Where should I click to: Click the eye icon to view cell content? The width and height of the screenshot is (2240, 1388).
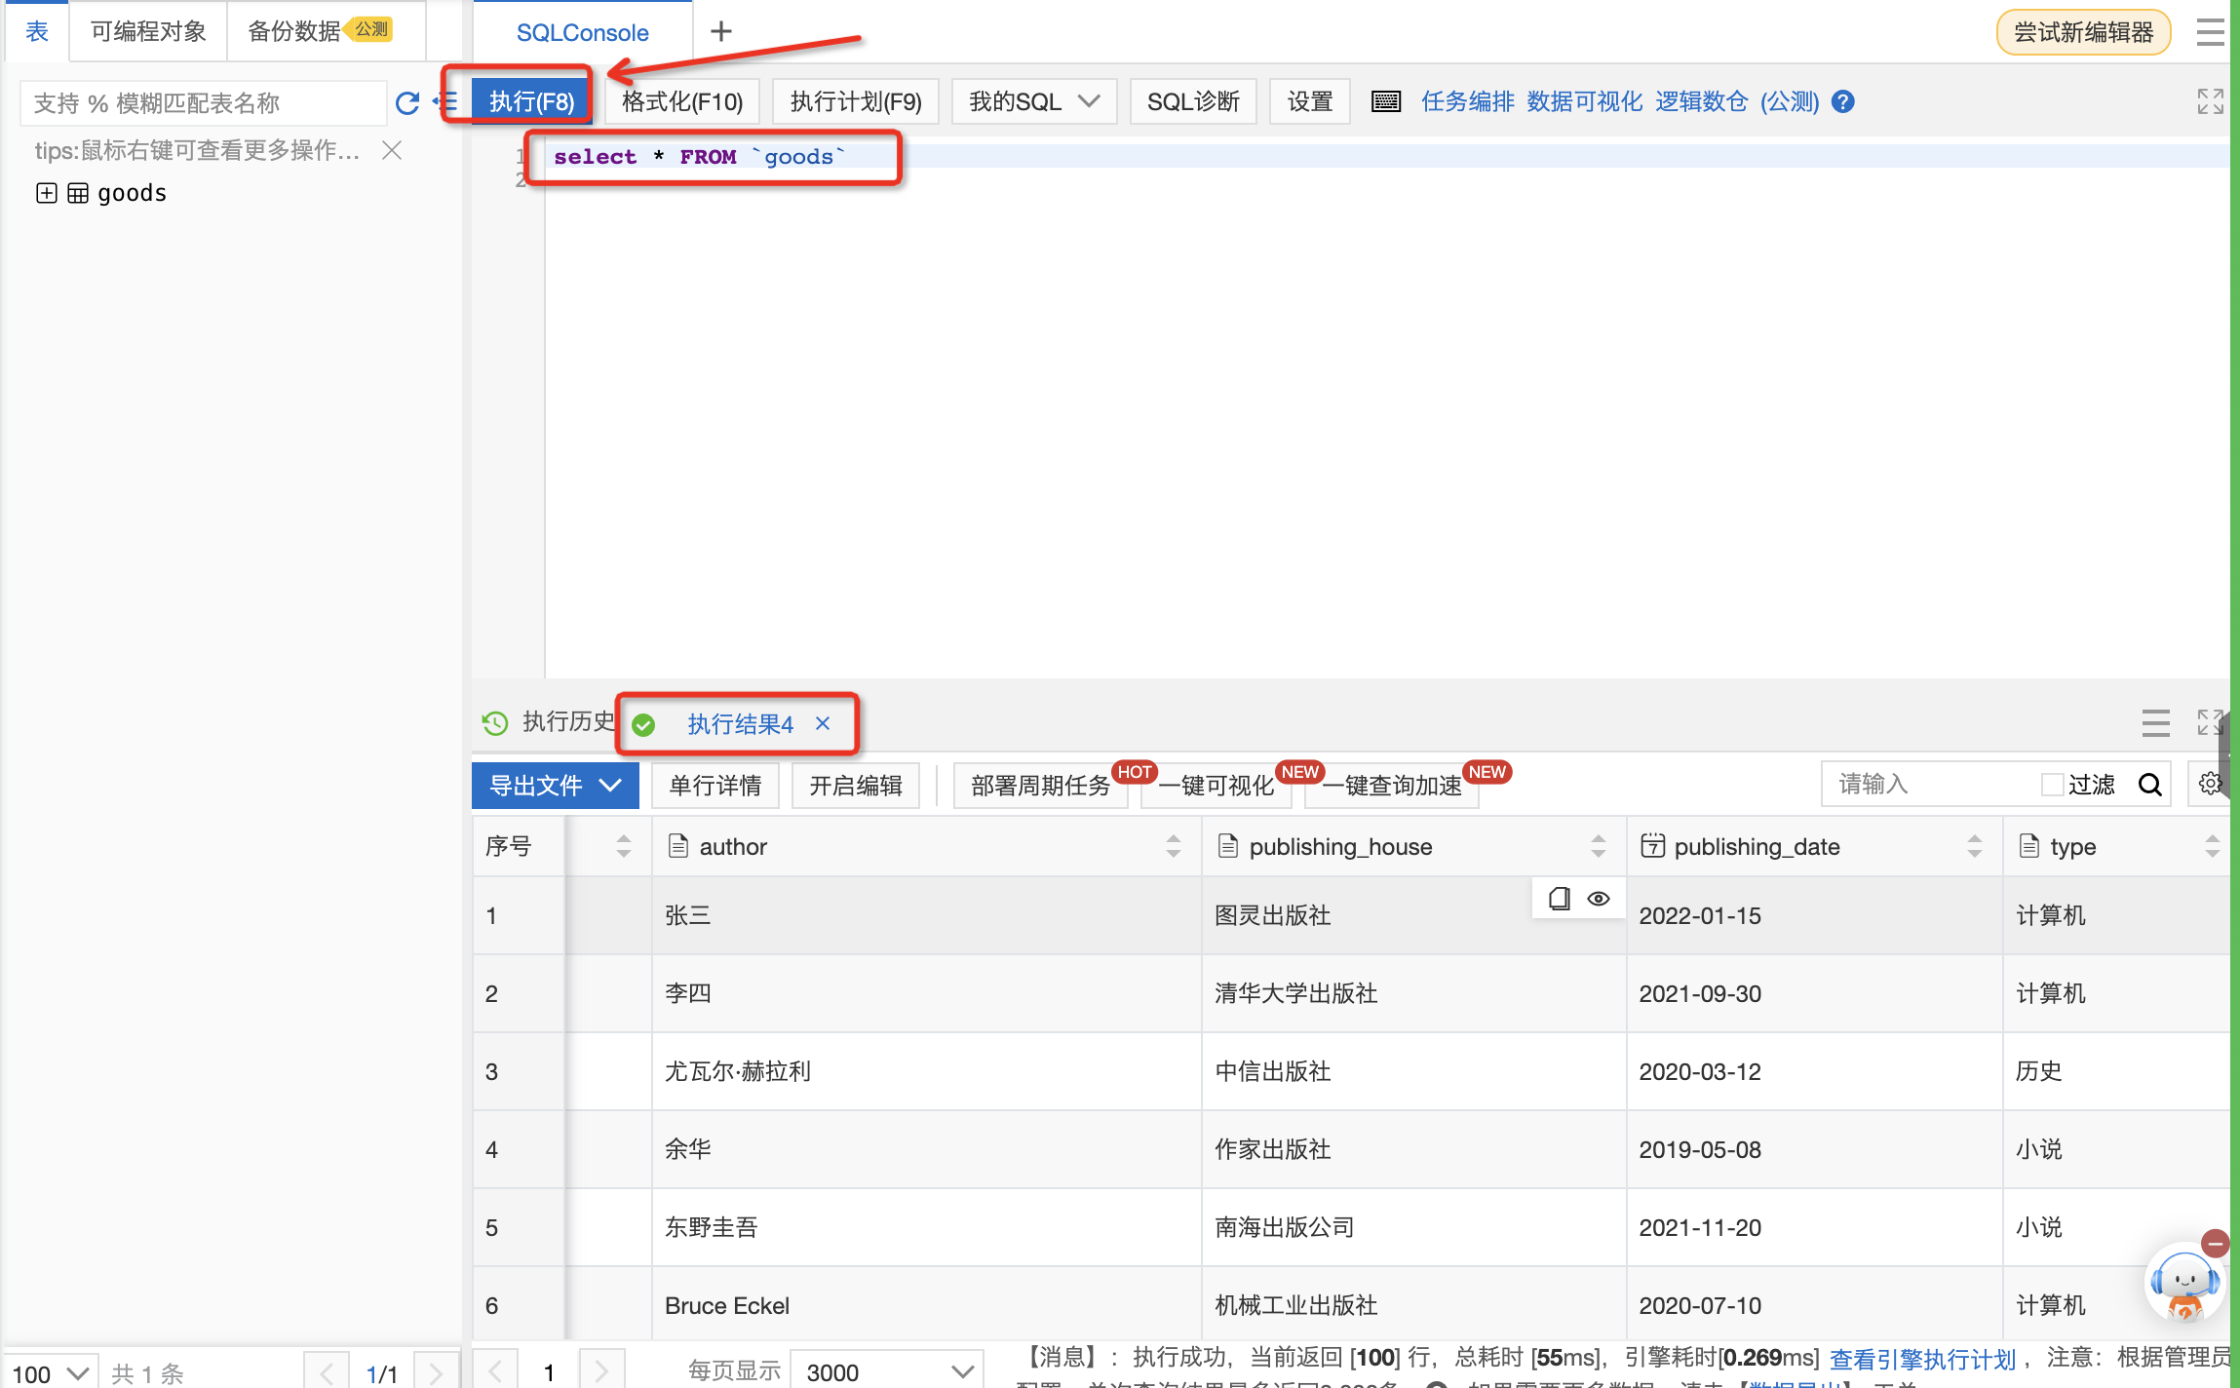(1599, 899)
